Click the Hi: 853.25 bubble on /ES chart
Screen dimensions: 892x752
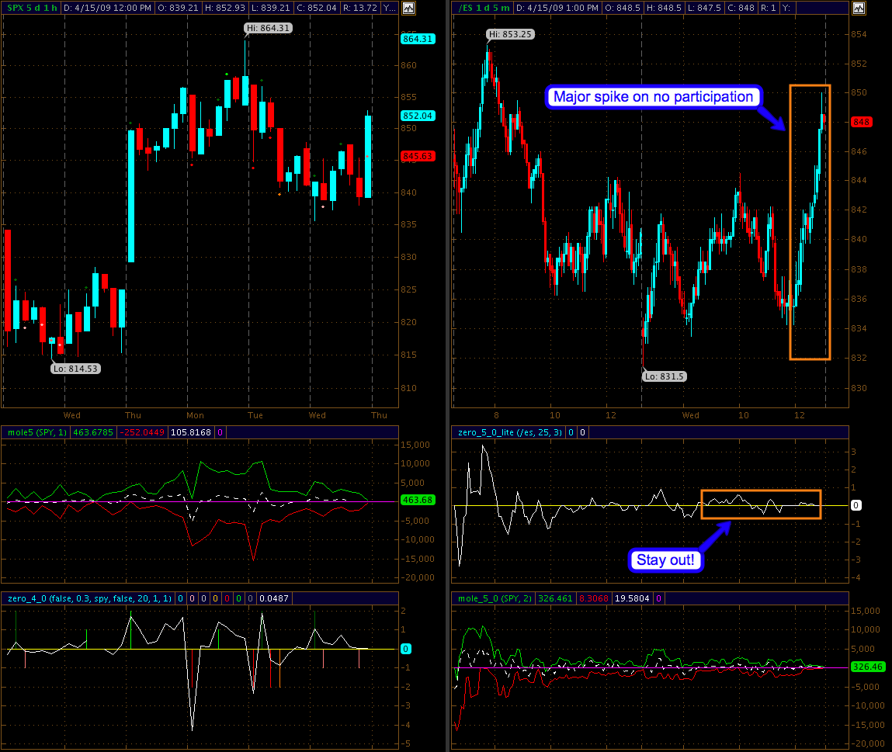[508, 34]
